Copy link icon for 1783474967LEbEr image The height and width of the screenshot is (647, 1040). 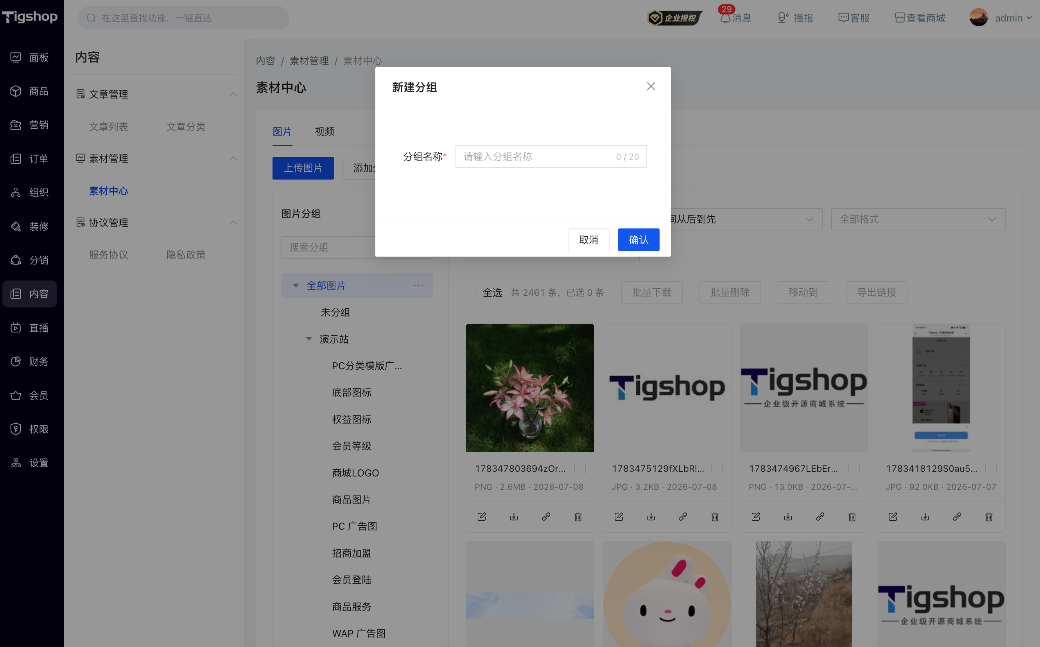[820, 516]
